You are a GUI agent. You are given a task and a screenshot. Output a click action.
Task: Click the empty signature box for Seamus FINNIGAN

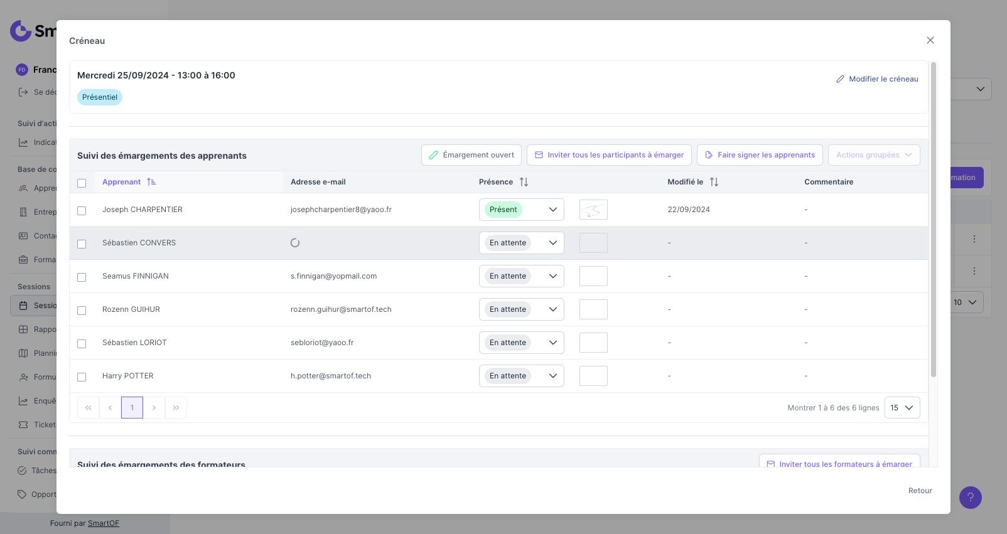(593, 276)
